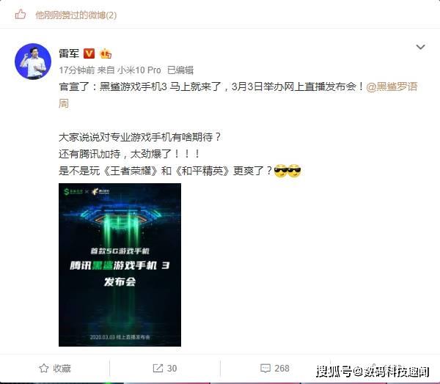Click the crown membership badge icon
This screenshot has height=384, width=440.
coord(106,53)
